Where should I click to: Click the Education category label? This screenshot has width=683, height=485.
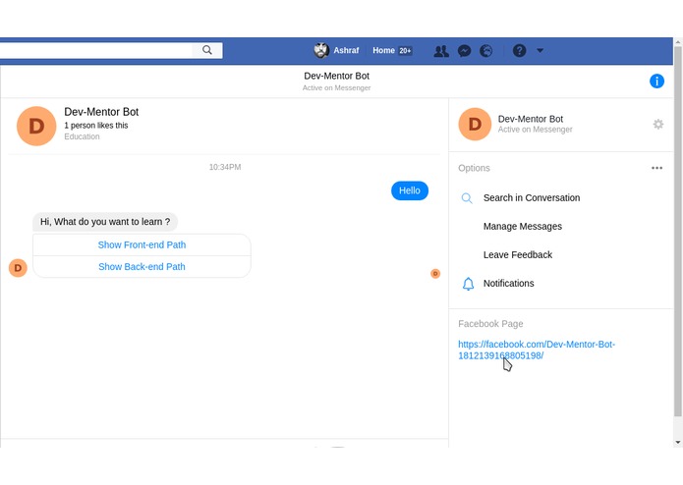[82, 136]
